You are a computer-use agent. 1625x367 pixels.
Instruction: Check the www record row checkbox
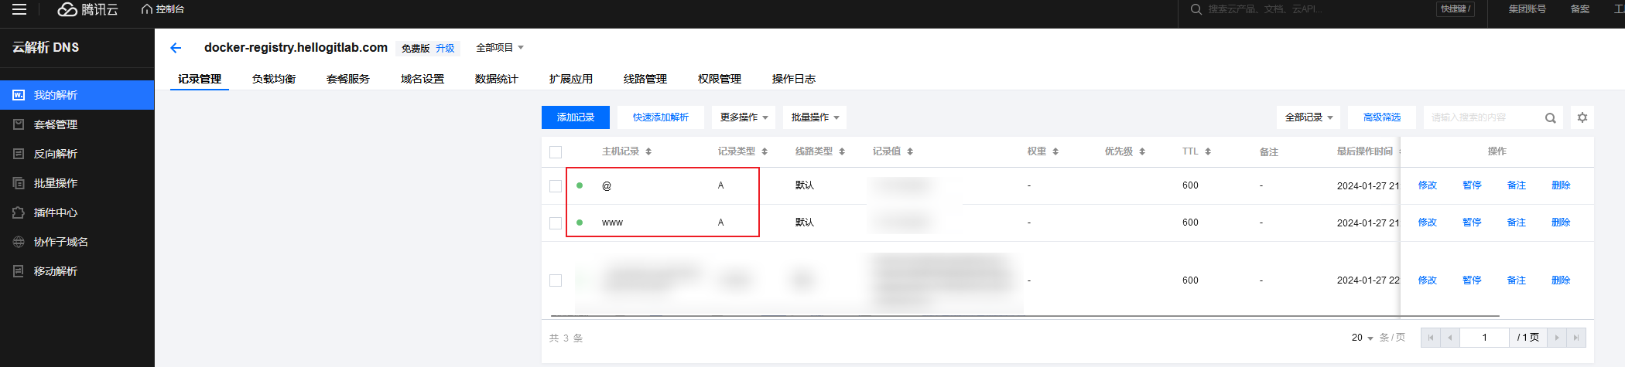tap(556, 223)
